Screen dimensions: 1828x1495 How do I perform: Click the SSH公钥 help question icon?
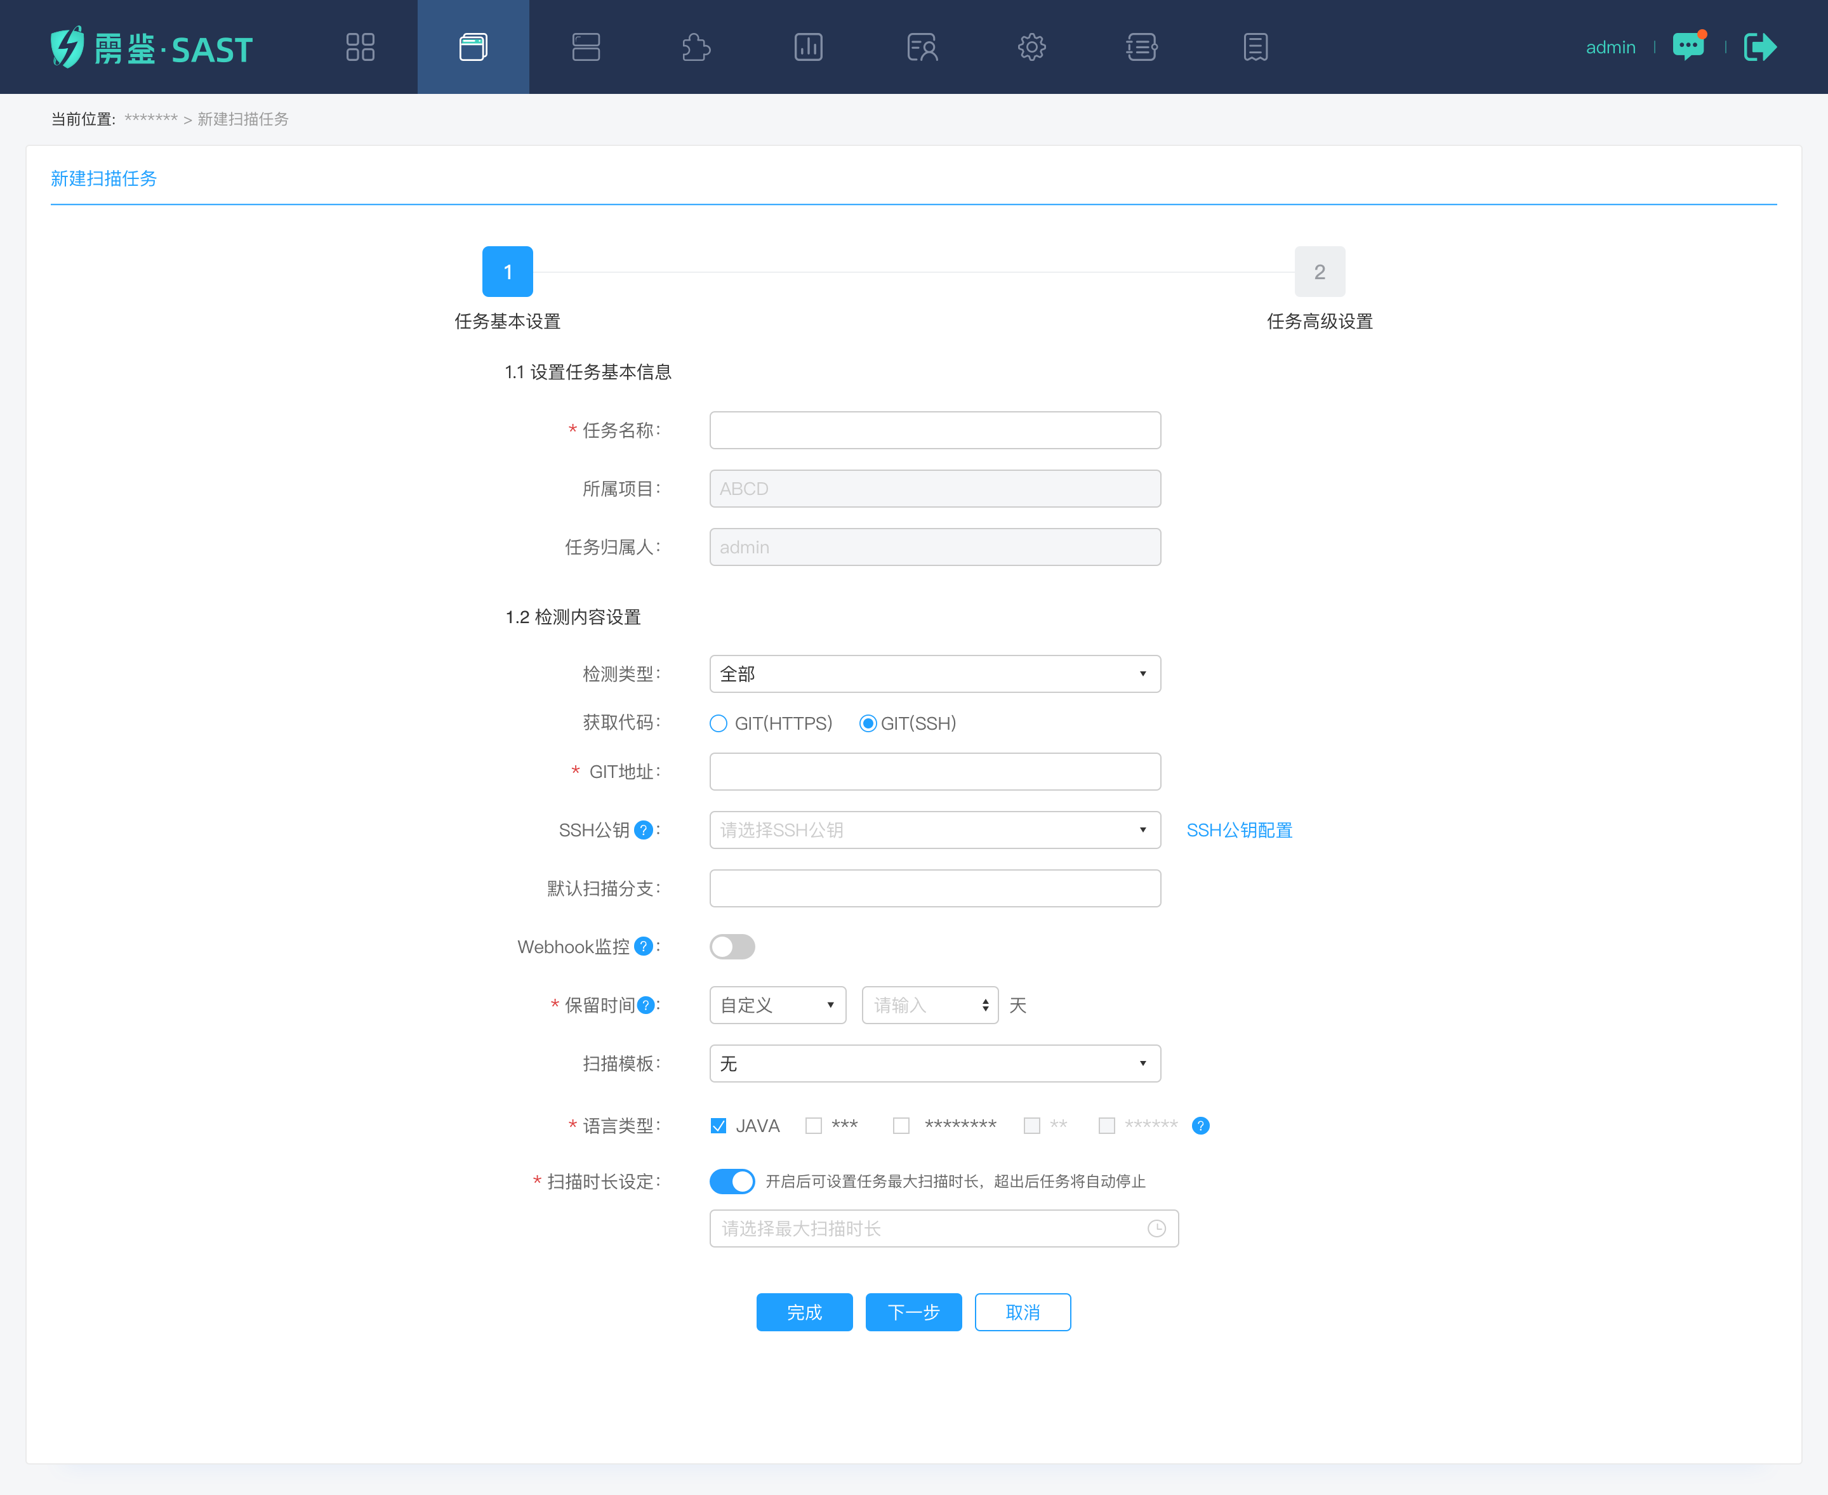coord(642,830)
